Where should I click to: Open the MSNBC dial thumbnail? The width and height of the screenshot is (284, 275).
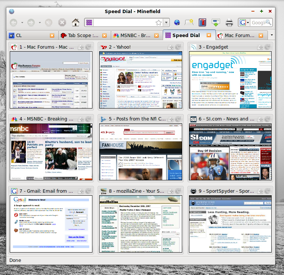tap(51, 152)
